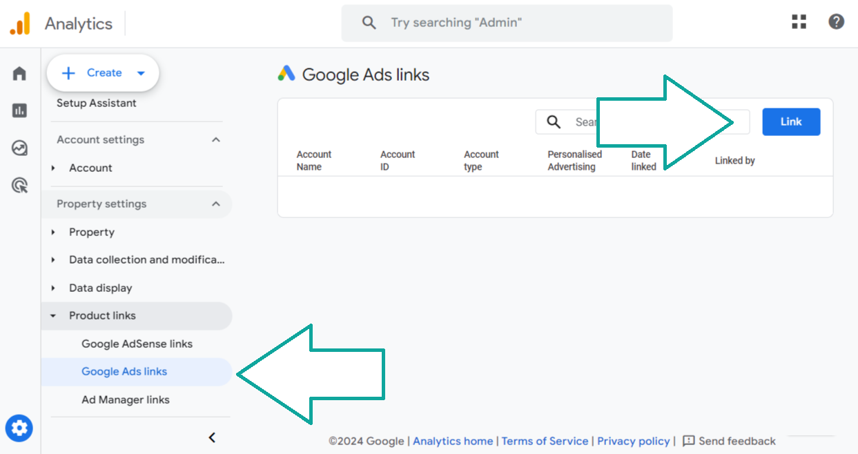Click the blue Link button
858x454 pixels.
[x=791, y=122]
